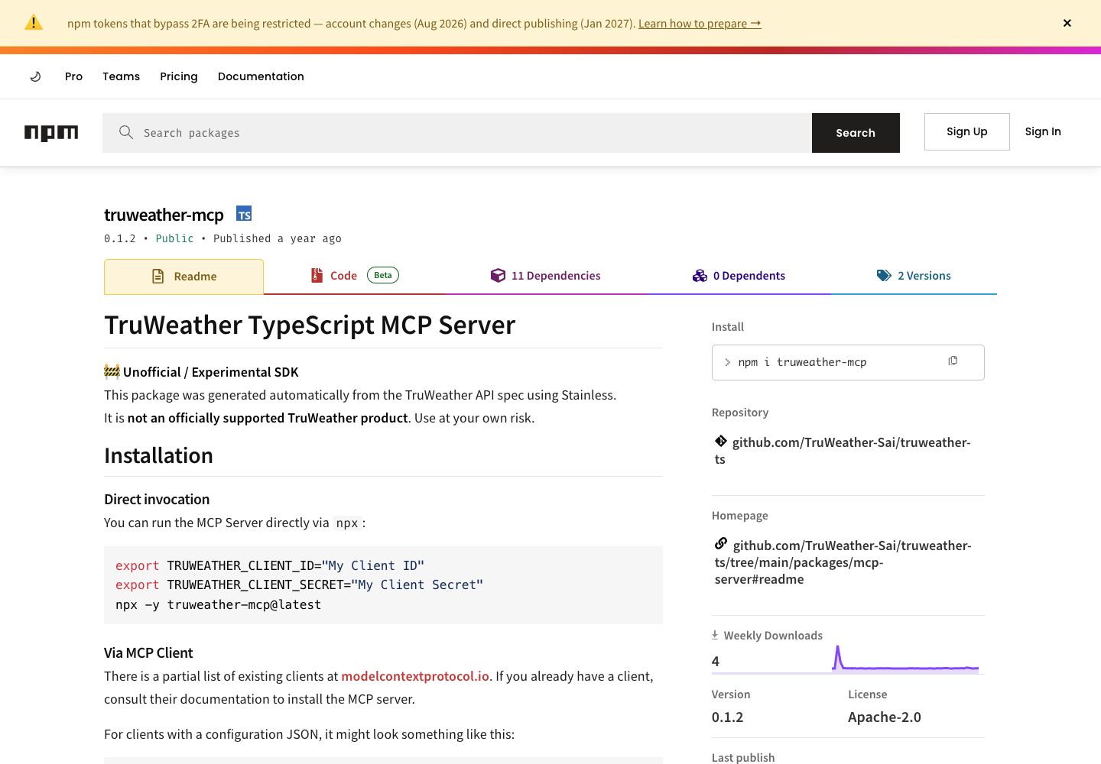Viewport: 1101px width, 764px height.
Task: Click the black Search button
Action: point(856,133)
